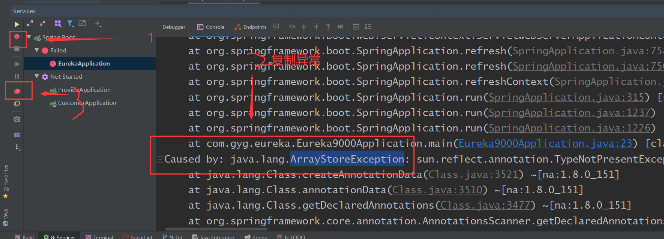This screenshot has height=239, width=664.
Task: Stop the service with the square icon
Action: [17, 49]
